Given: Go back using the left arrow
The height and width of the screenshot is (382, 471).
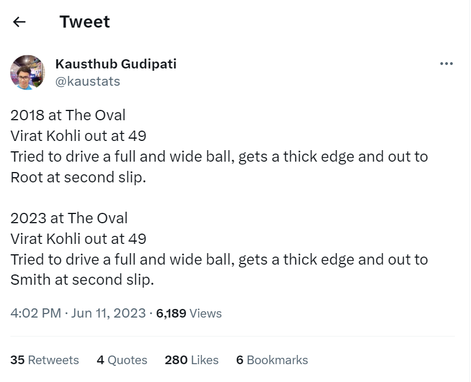Looking at the screenshot, I should (x=20, y=22).
